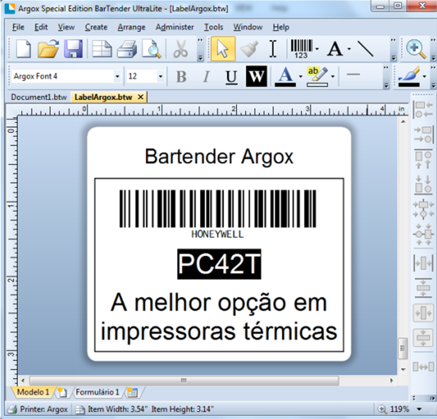Open the Tools menu

[213, 27]
